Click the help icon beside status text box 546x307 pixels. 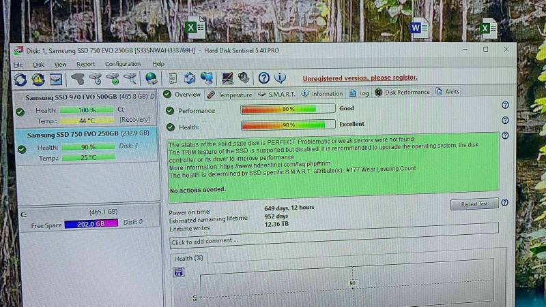(x=505, y=135)
